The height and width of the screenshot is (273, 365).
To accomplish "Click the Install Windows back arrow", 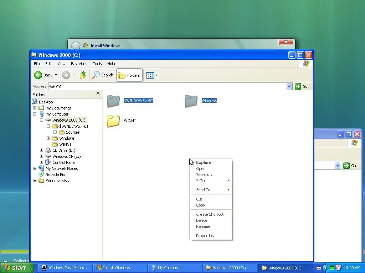I will (76, 46).
